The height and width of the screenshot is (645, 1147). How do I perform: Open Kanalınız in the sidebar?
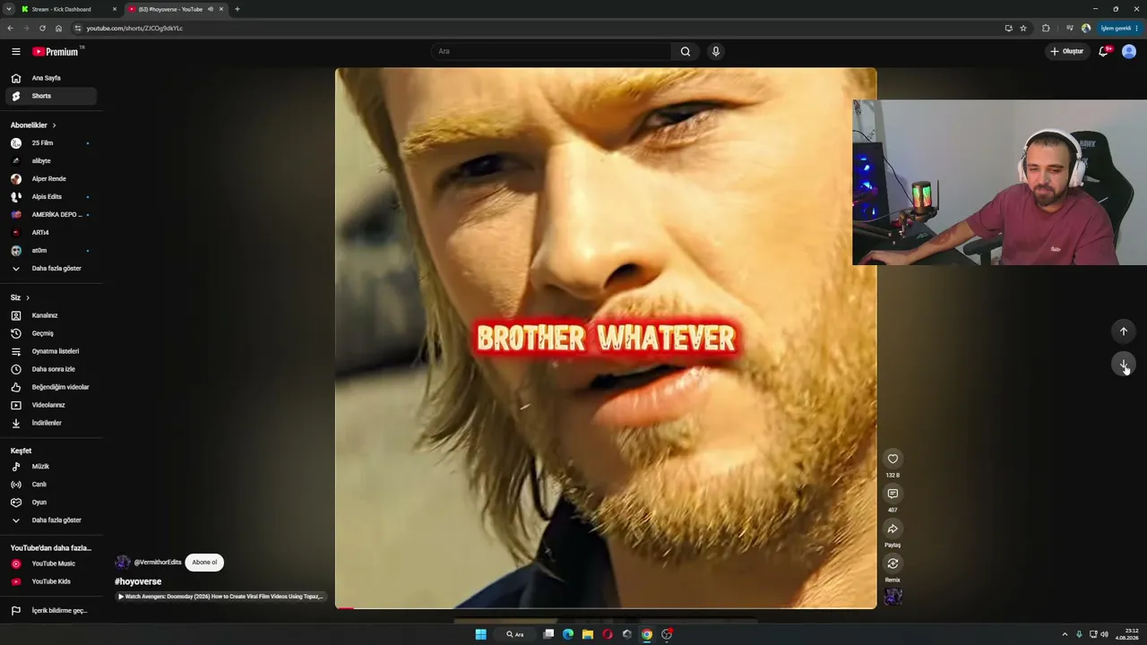[51, 315]
